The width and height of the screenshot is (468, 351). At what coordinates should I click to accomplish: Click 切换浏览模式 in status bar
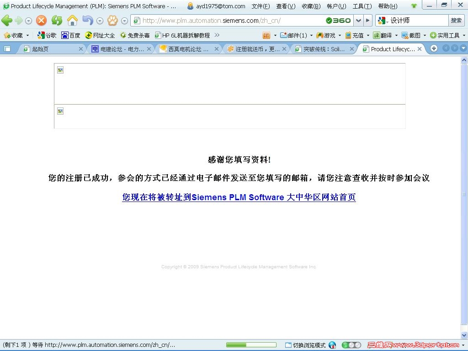pyautogui.click(x=305, y=346)
